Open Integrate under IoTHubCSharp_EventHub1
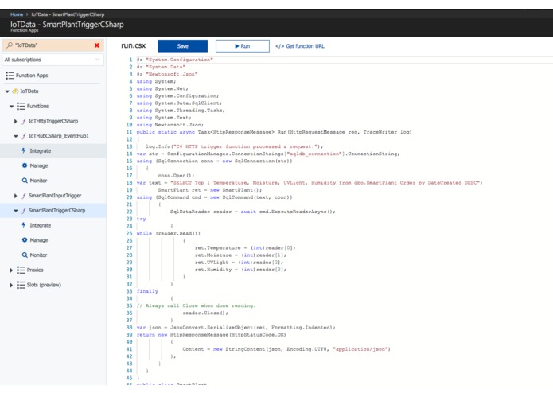The image size is (553, 393). pyautogui.click(x=41, y=151)
